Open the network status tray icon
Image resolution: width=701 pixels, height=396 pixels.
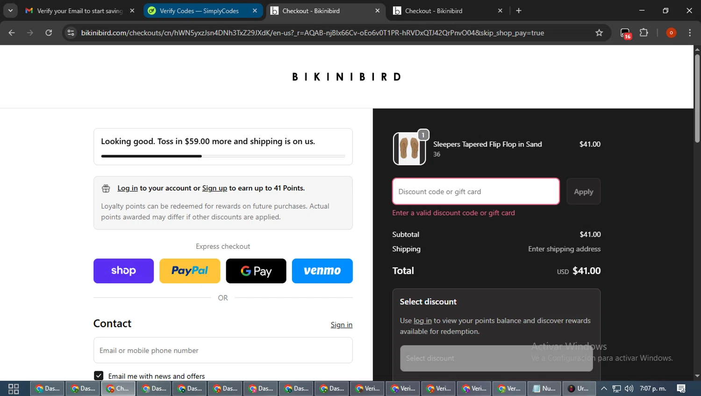(617, 389)
